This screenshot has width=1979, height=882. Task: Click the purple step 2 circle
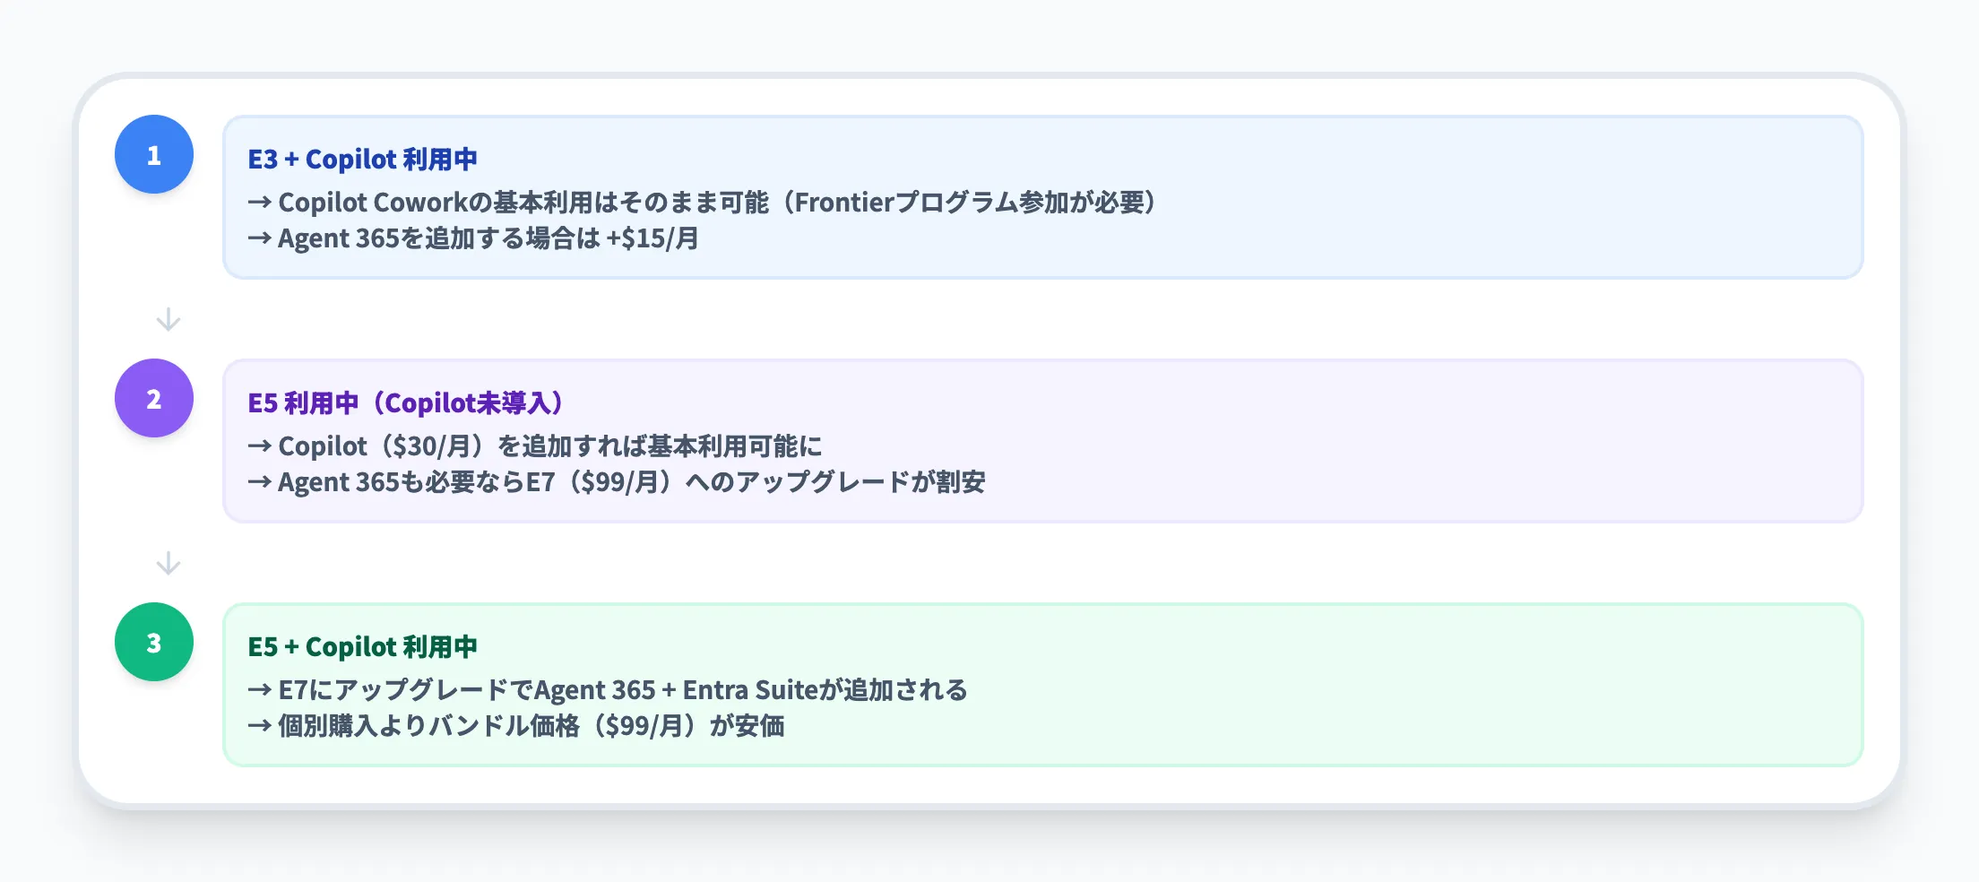pos(154,398)
